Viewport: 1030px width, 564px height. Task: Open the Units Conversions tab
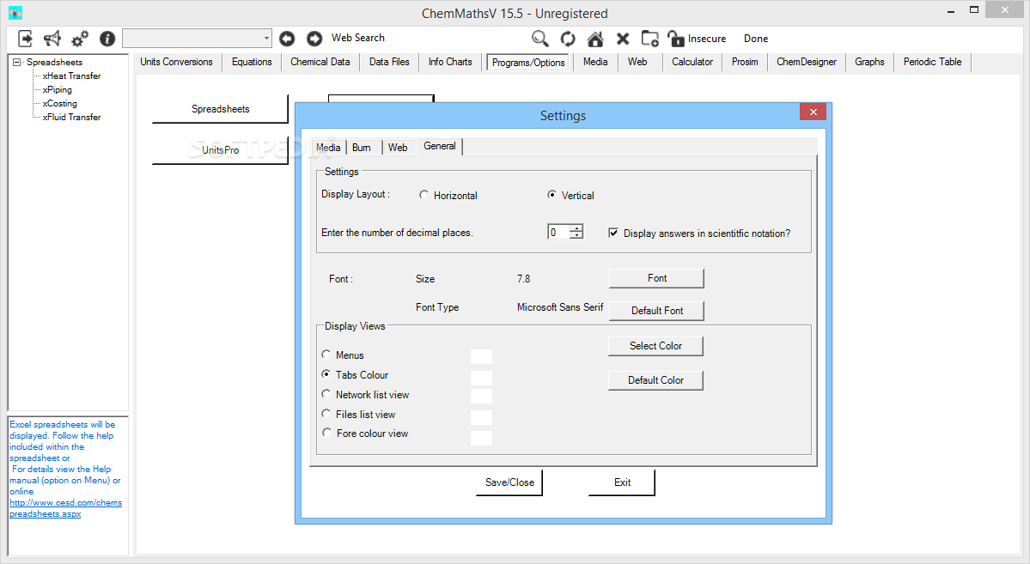click(177, 62)
